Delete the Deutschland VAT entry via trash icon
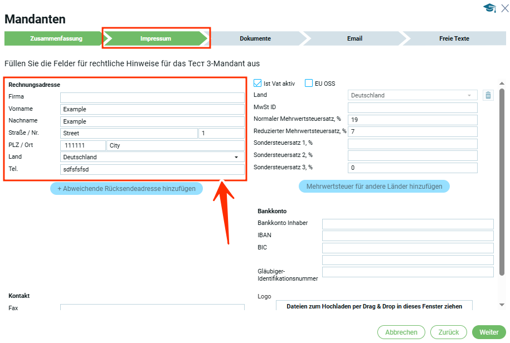The width and height of the screenshot is (510, 343). coord(488,95)
